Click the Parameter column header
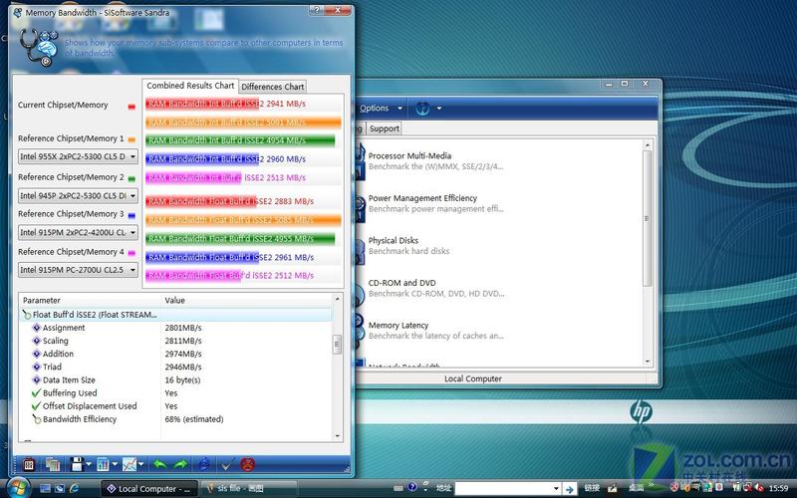 (90, 301)
